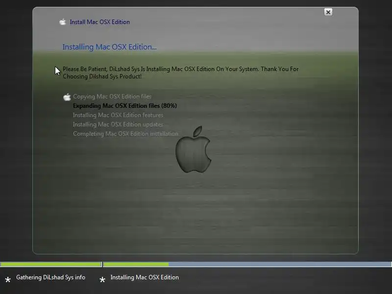Click the asterisk beside bottom Installing Mac OSX Edition

click(102, 279)
